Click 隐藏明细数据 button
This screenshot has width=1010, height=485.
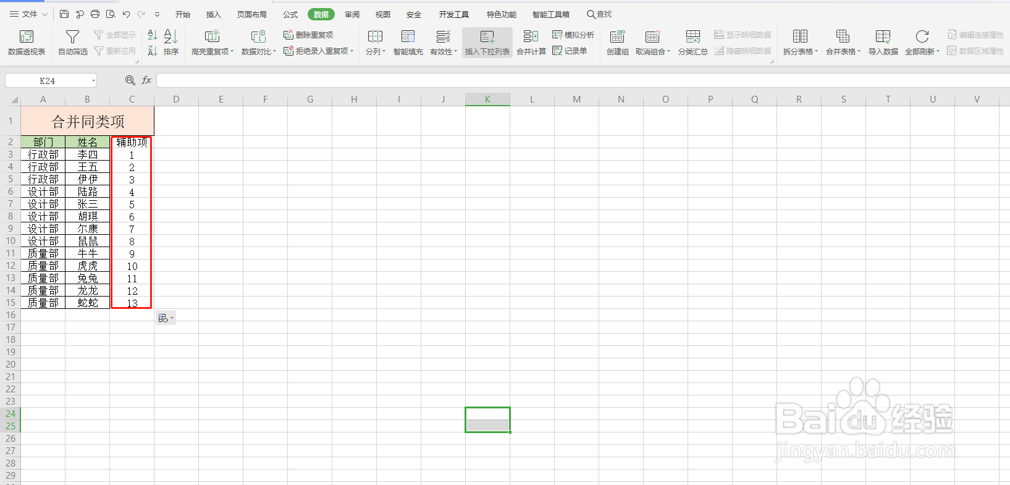coord(743,51)
